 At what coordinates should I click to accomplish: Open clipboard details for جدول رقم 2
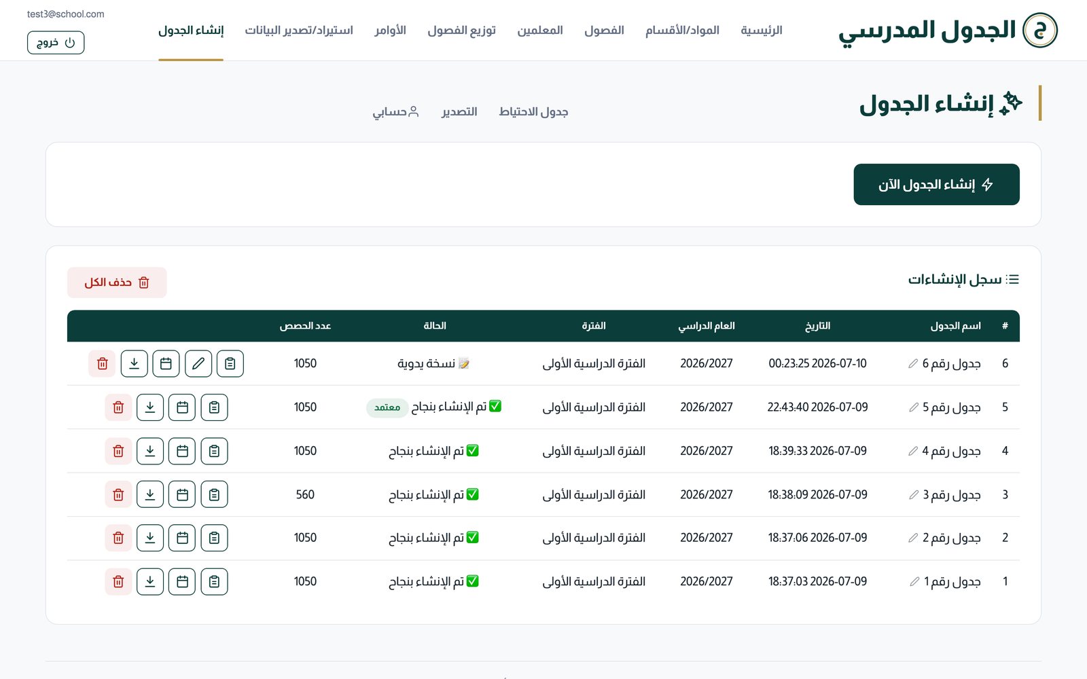coord(214,538)
